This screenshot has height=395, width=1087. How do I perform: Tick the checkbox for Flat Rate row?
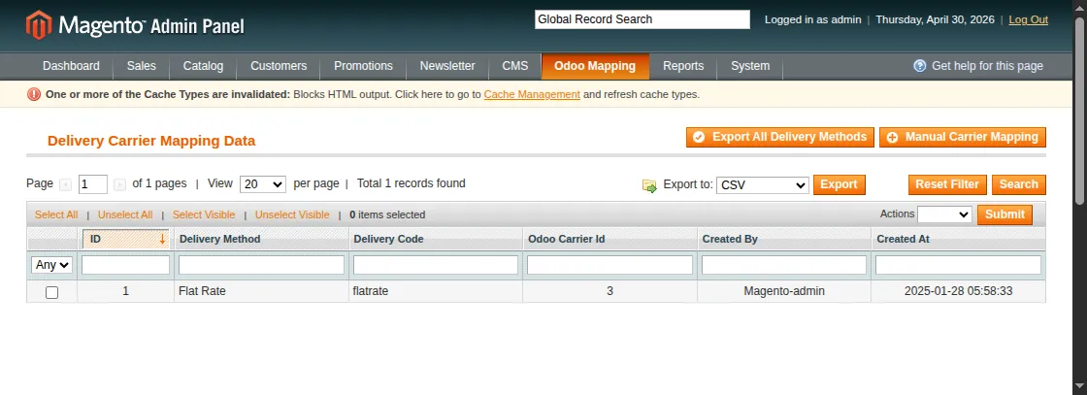[52, 292]
